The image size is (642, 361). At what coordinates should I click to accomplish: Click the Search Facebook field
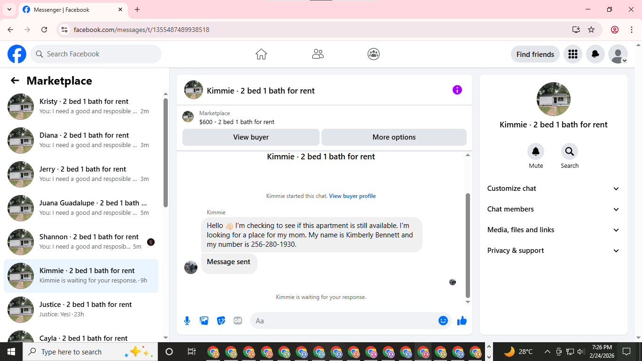[x=96, y=54]
